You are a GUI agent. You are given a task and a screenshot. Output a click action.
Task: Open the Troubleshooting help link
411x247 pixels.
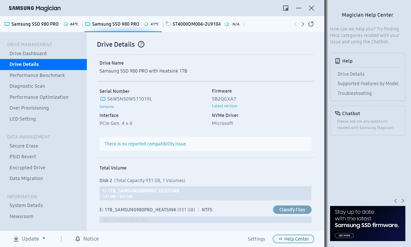(x=354, y=93)
